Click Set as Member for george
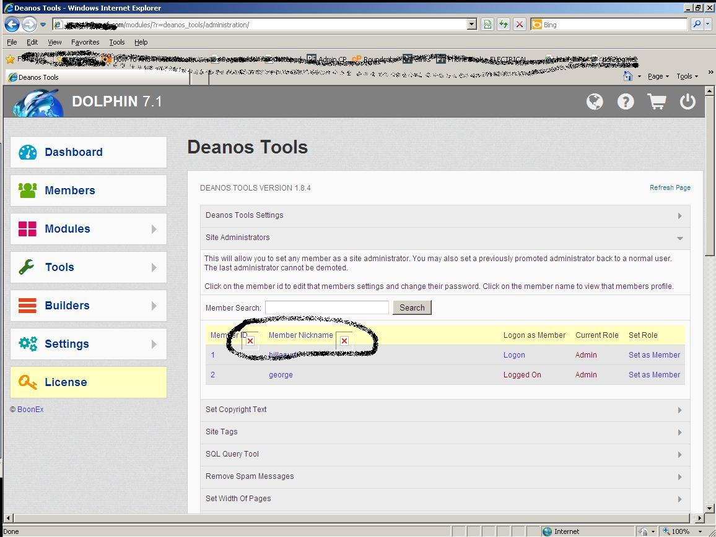The width and height of the screenshot is (716, 537). pos(654,375)
